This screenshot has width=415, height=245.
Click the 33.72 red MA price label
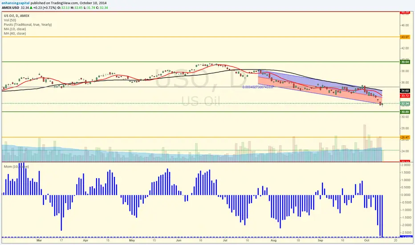(x=405, y=96)
